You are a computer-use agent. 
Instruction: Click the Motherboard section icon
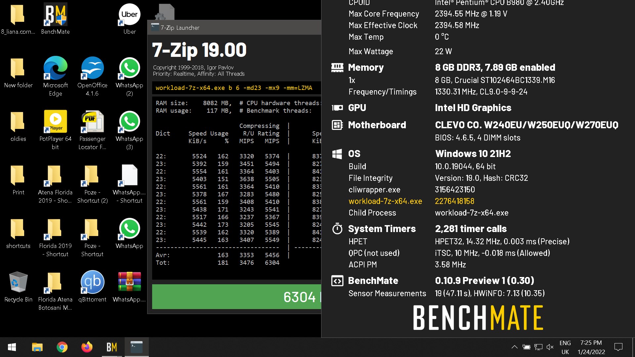pos(337,125)
